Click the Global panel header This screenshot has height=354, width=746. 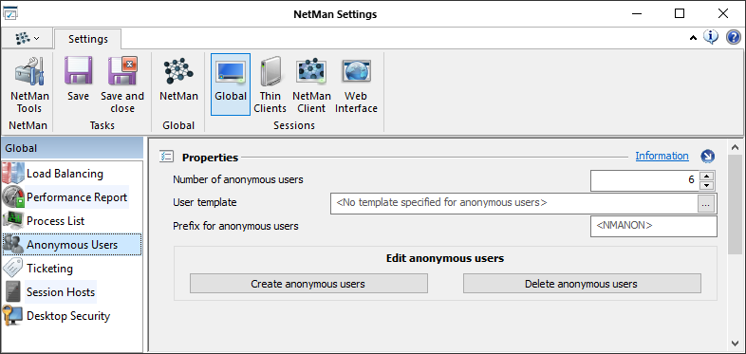click(x=72, y=148)
